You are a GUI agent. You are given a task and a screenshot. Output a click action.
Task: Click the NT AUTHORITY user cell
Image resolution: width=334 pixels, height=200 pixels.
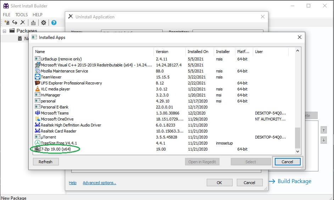(270, 119)
